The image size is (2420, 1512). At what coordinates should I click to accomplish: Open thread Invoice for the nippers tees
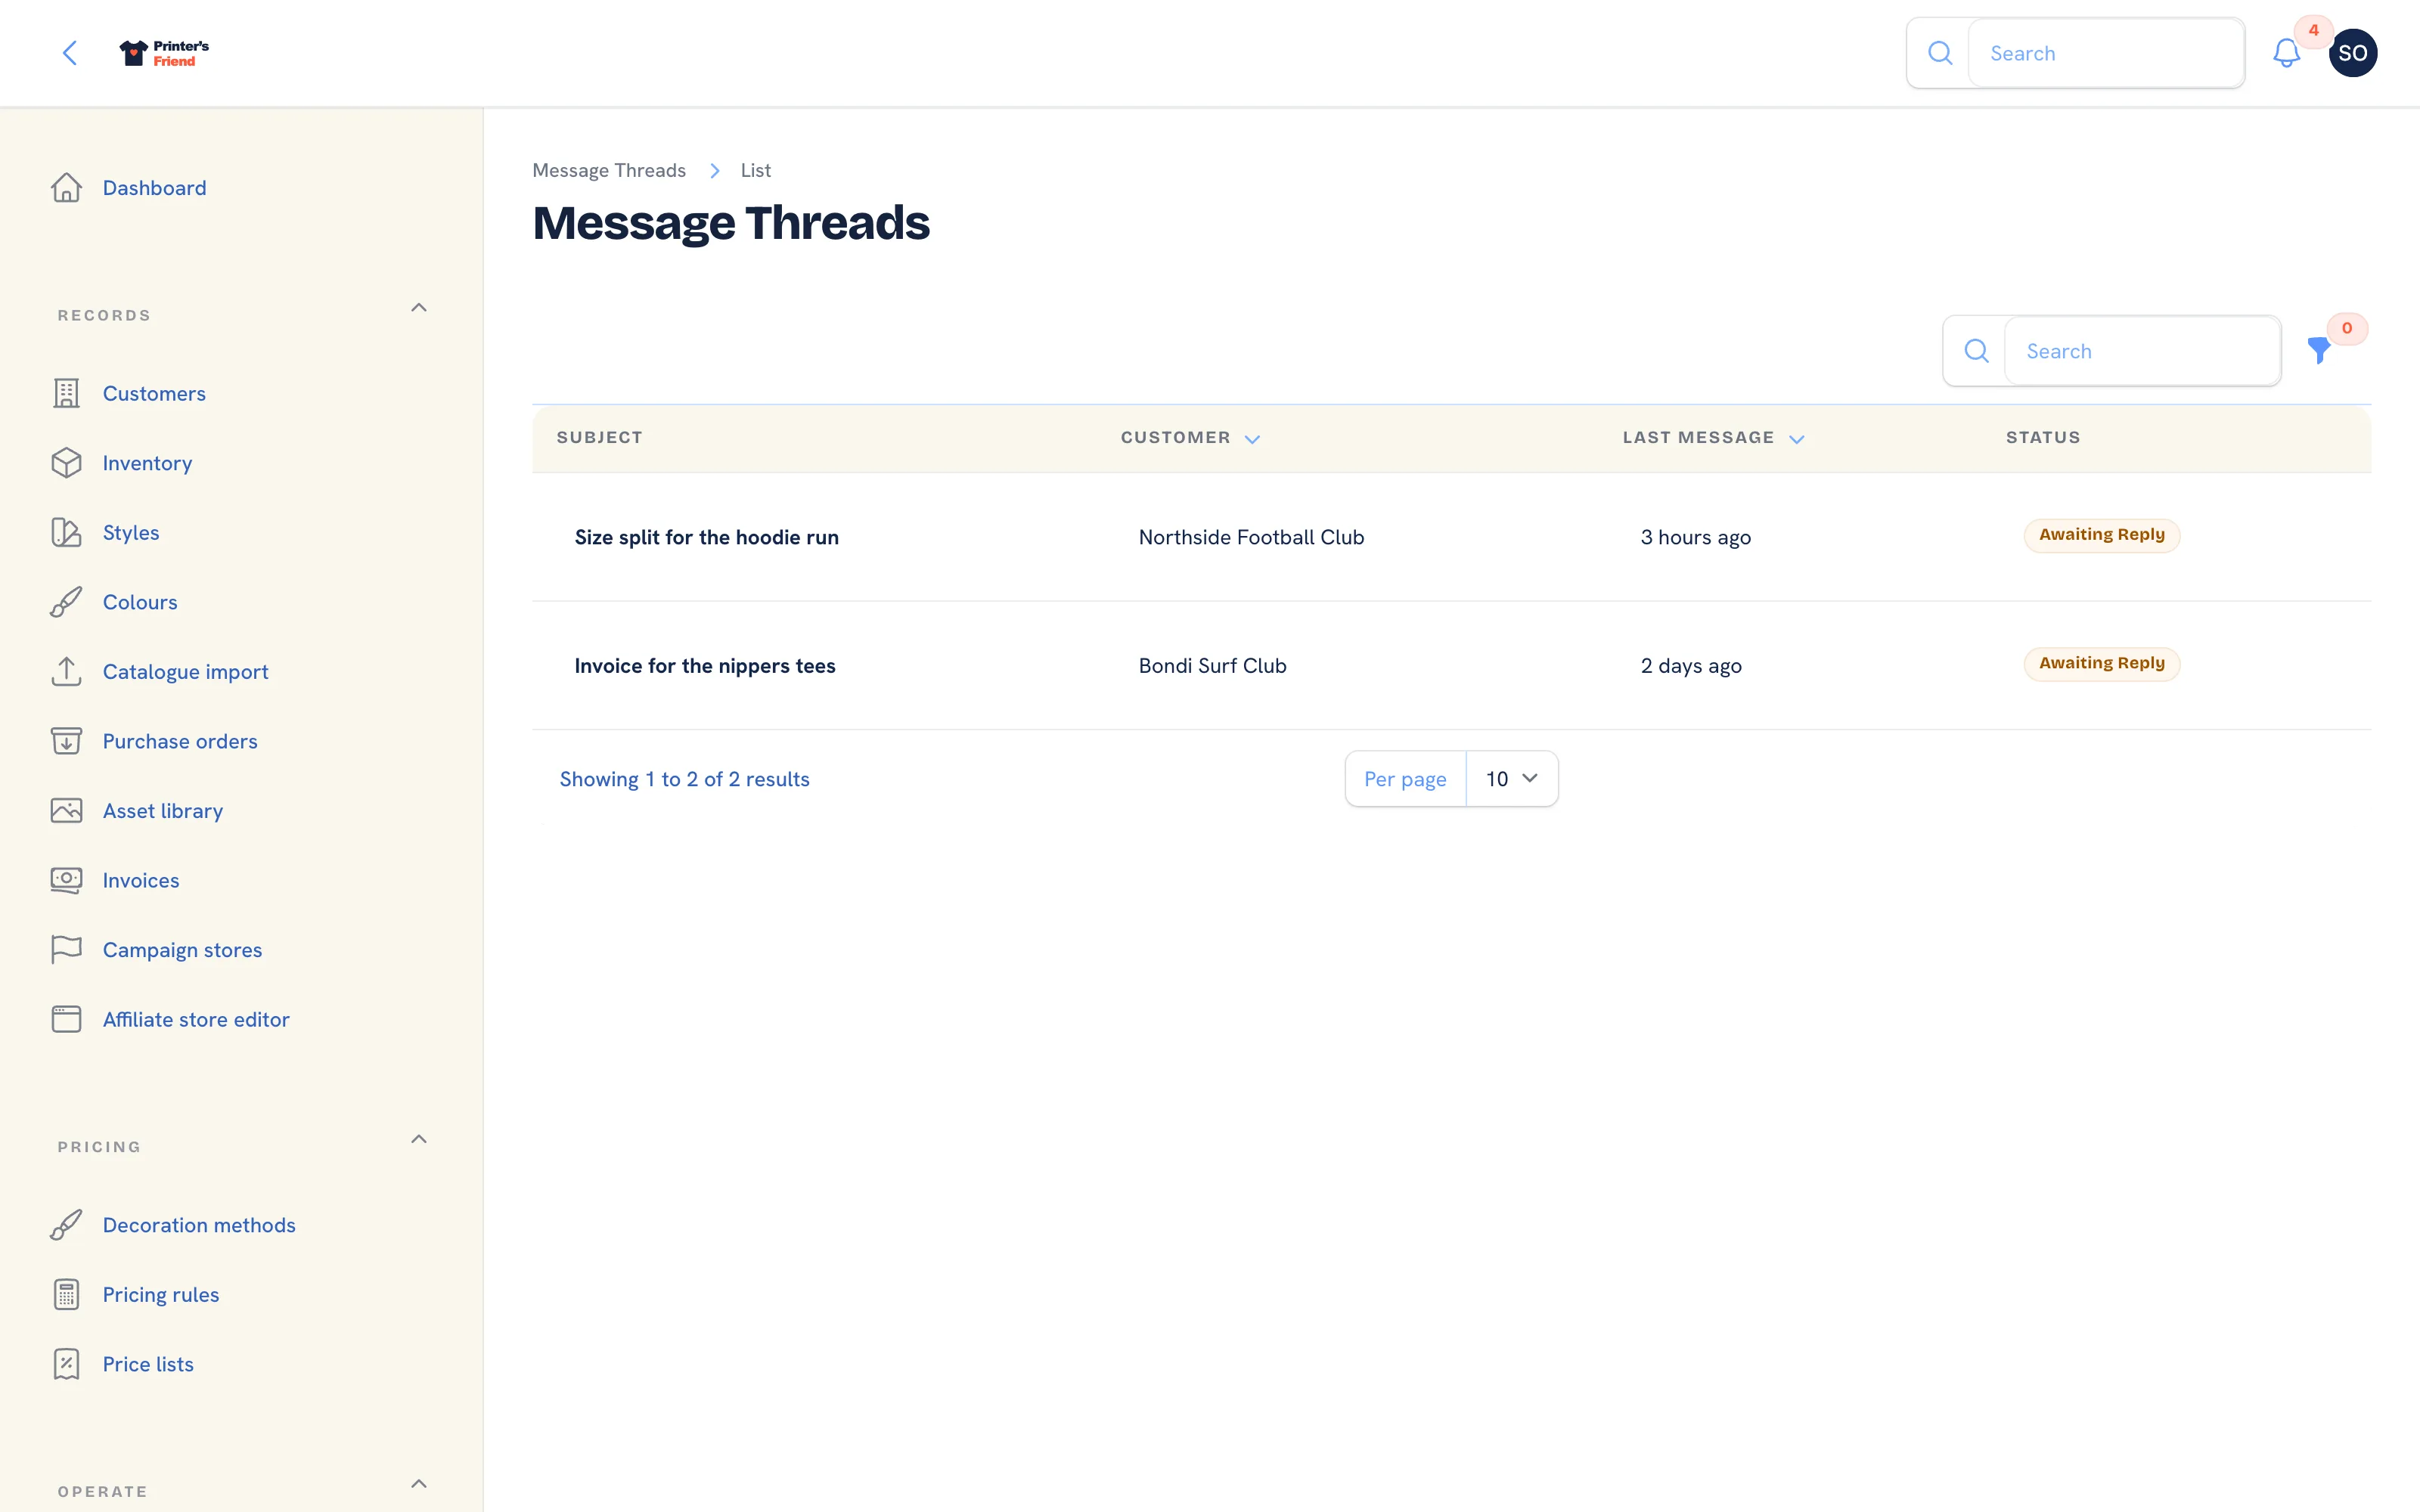[x=704, y=666]
